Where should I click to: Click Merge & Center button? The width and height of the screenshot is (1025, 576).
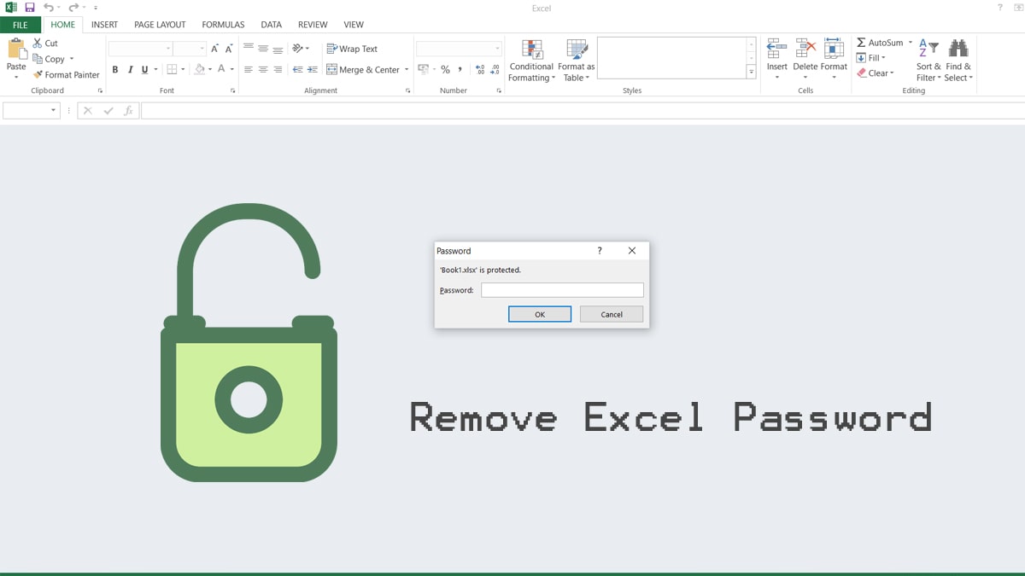[363, 70]
